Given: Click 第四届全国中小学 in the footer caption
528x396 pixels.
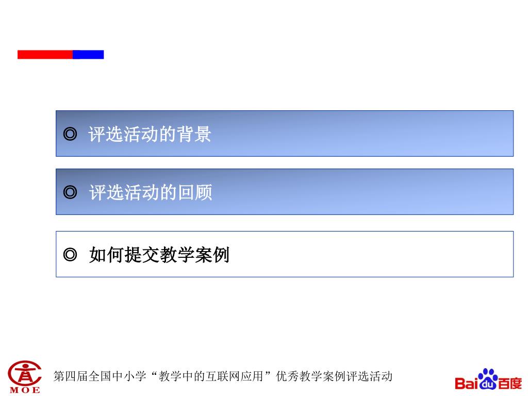Looking at the screenshot, I should tap(100, 376).
